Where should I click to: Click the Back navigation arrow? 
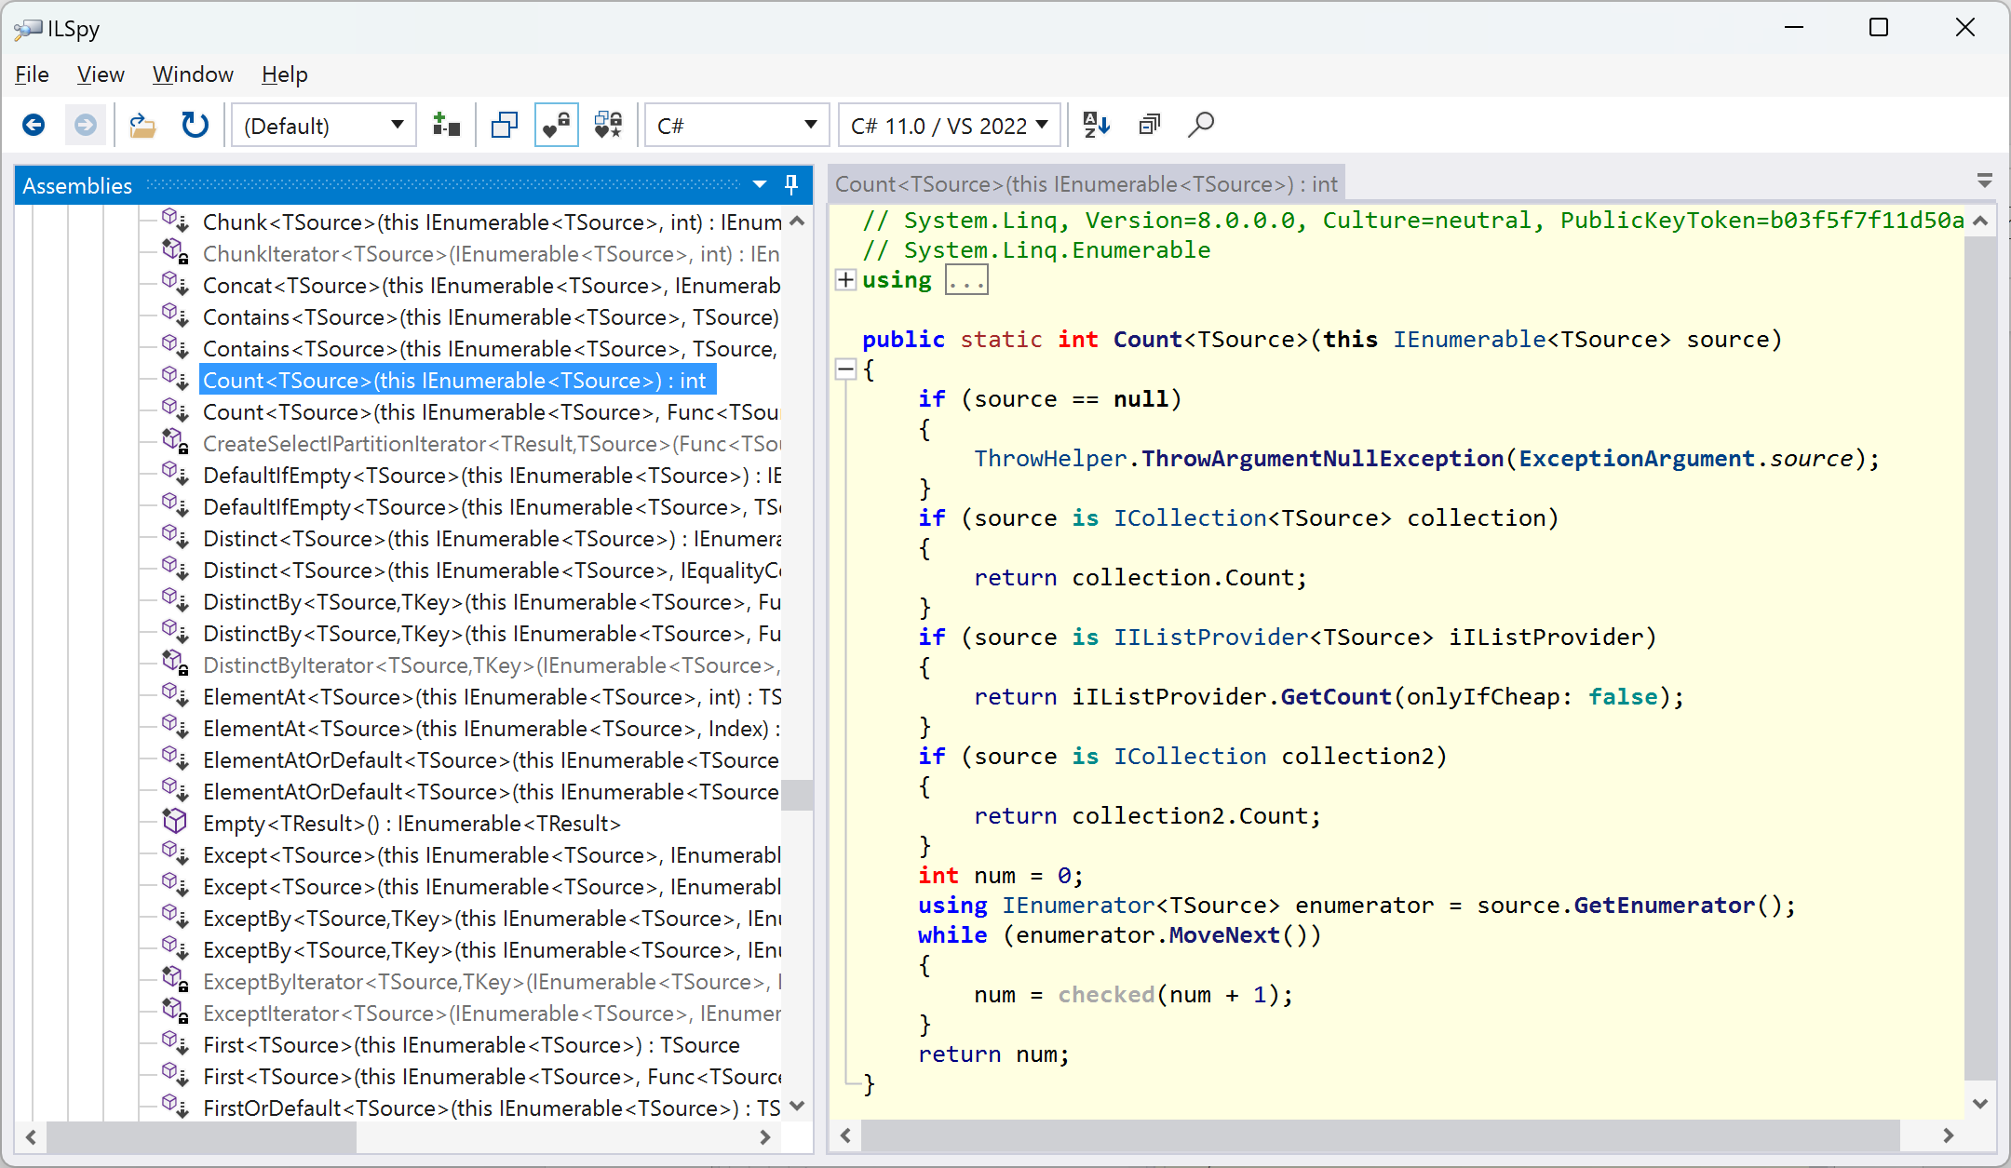pyautogui.click(x=34, y=125)
